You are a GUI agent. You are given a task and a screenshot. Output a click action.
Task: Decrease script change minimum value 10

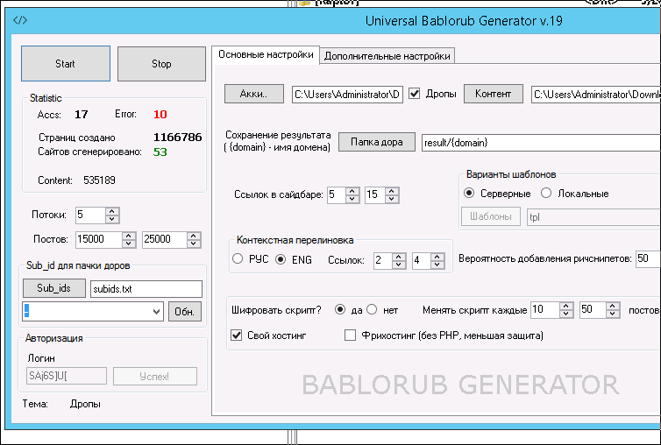[x=565, y=314]
